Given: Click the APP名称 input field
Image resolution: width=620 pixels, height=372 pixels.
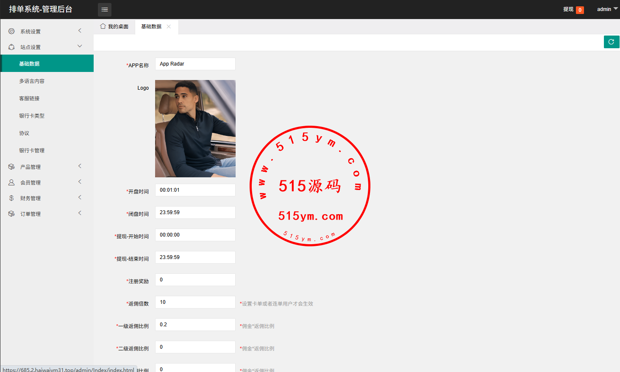Looking at the screenshot, I should coord(195,64).
